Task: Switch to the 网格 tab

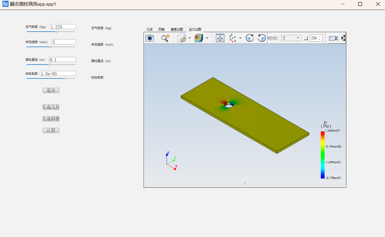Action: 162,29
